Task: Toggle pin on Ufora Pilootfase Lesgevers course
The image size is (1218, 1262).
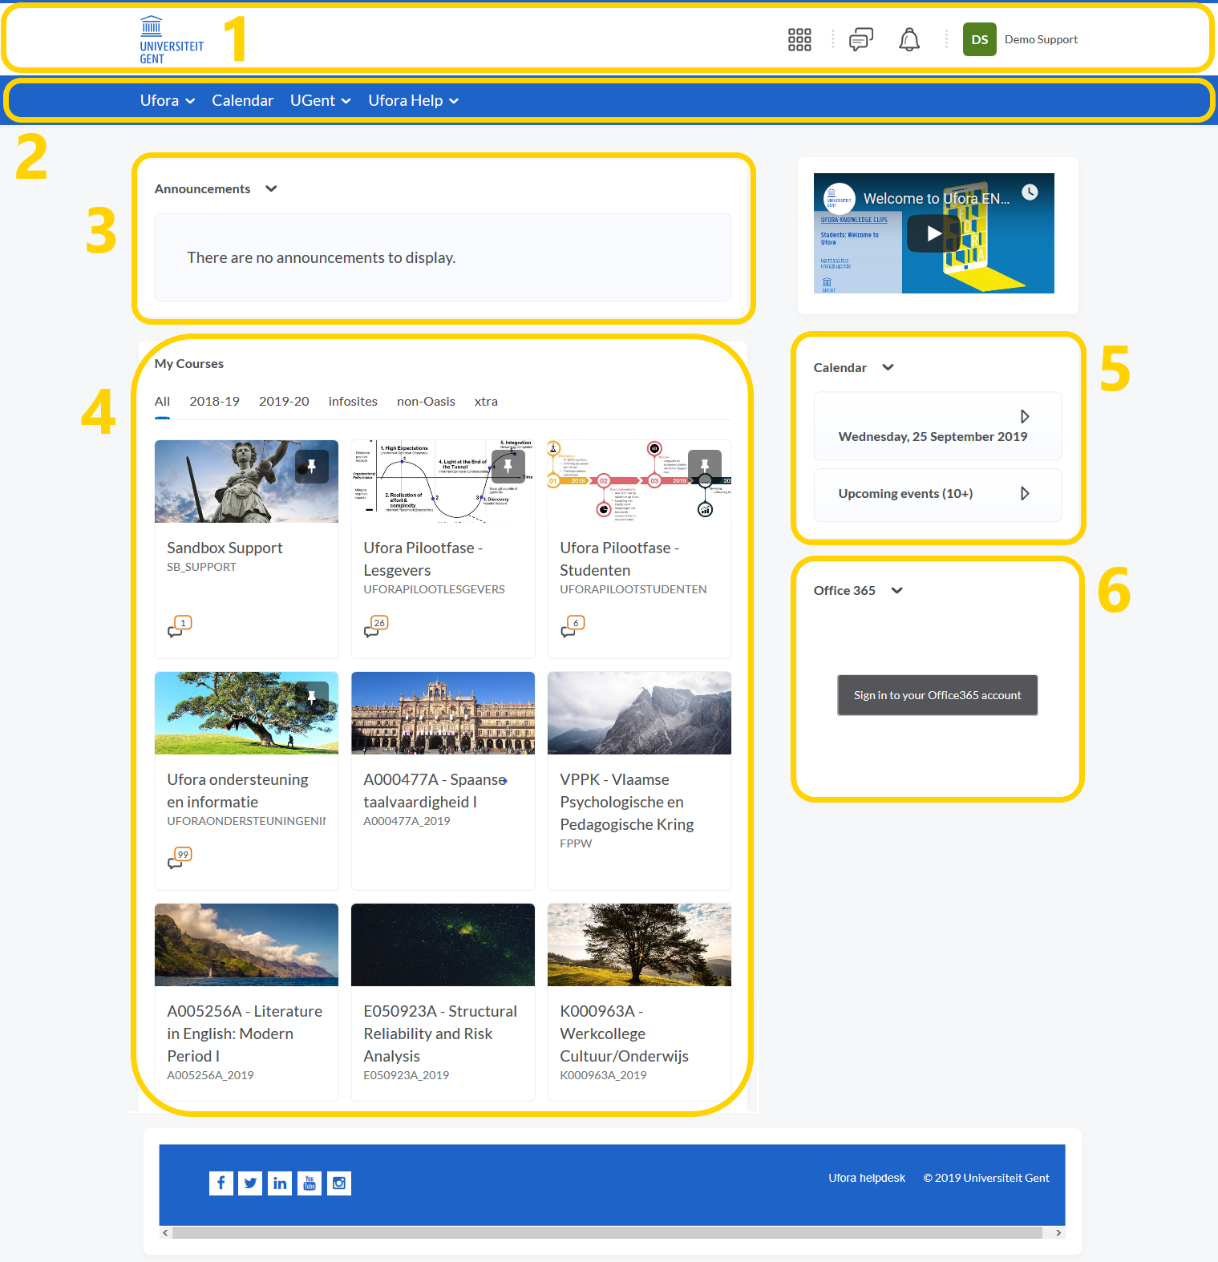Action: point(508,466)
